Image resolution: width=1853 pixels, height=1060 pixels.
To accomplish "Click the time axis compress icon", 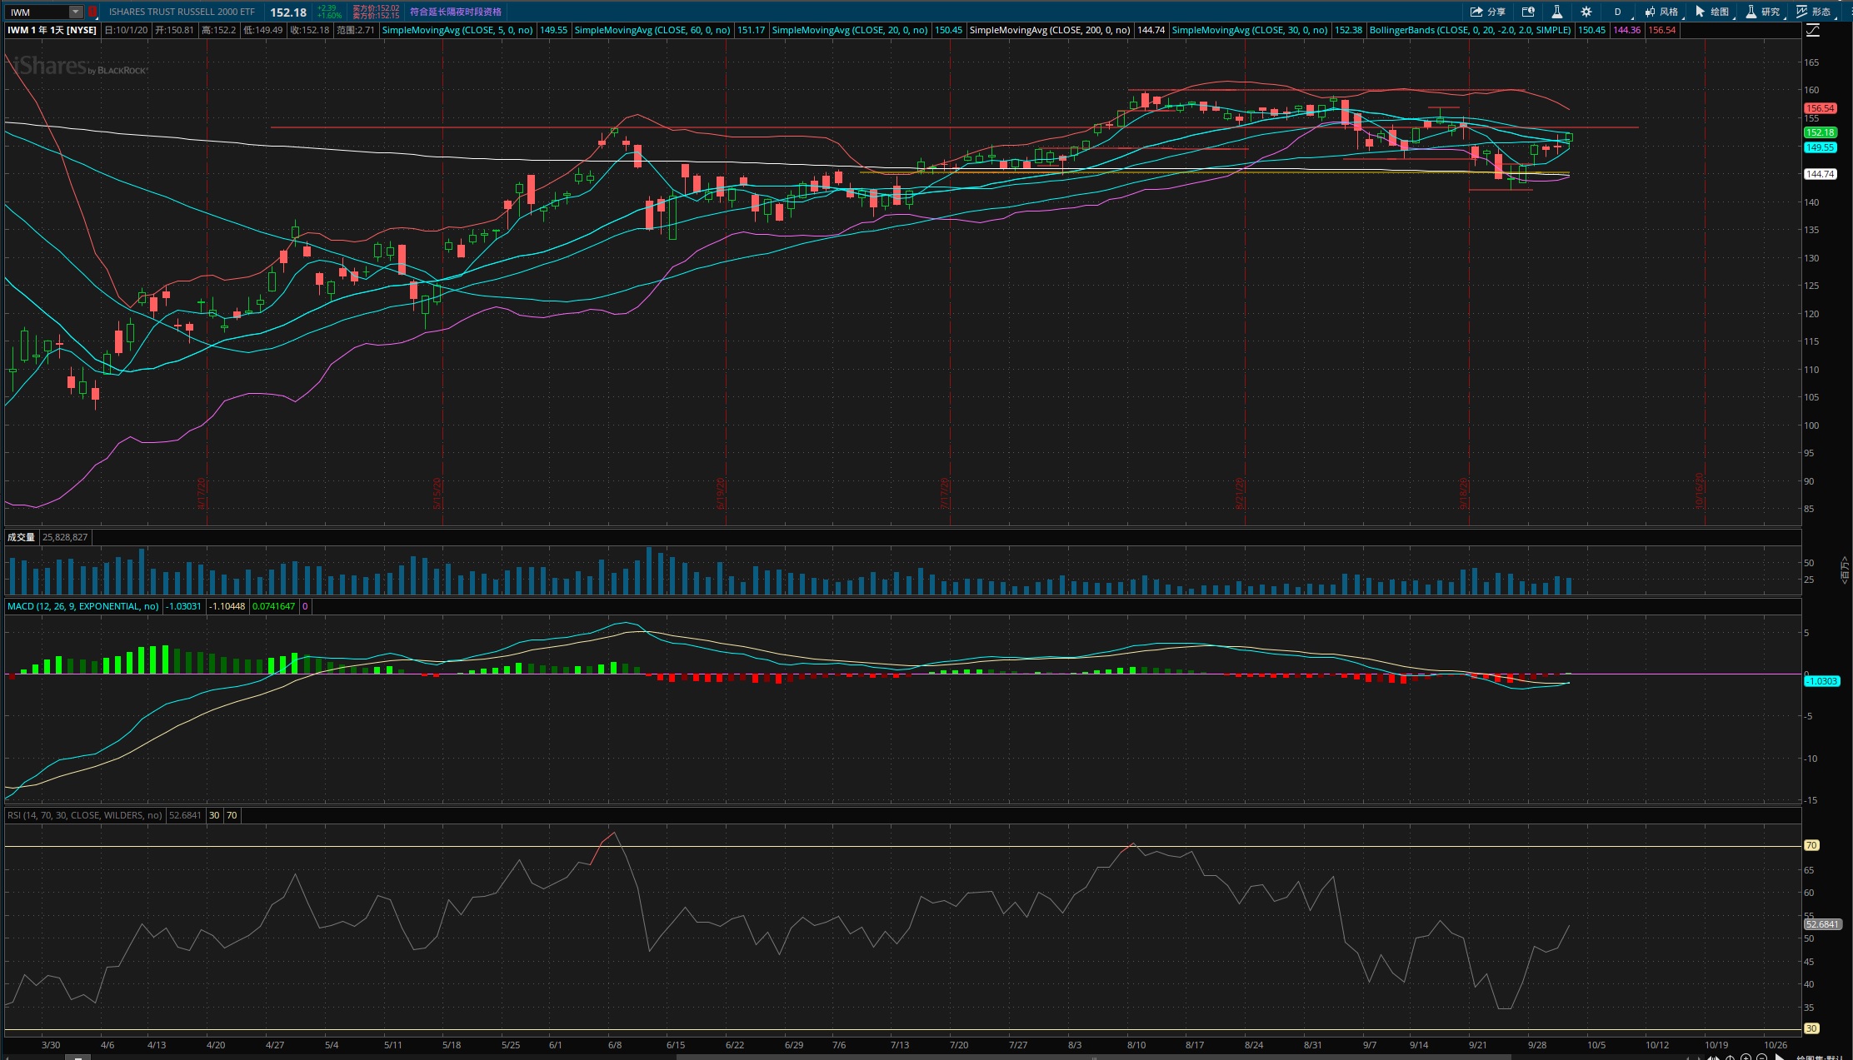I will tap(1714, 1058).
